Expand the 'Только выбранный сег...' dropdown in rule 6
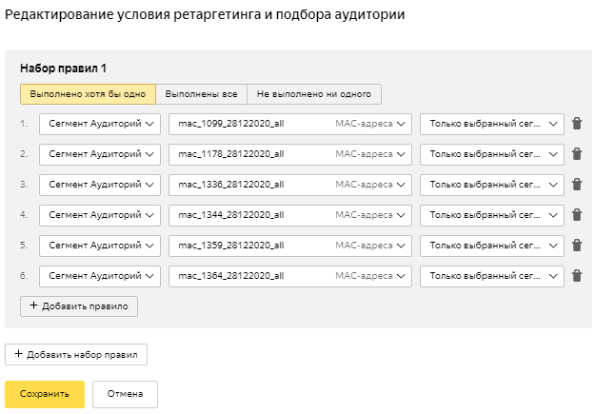 coord(492,276)
